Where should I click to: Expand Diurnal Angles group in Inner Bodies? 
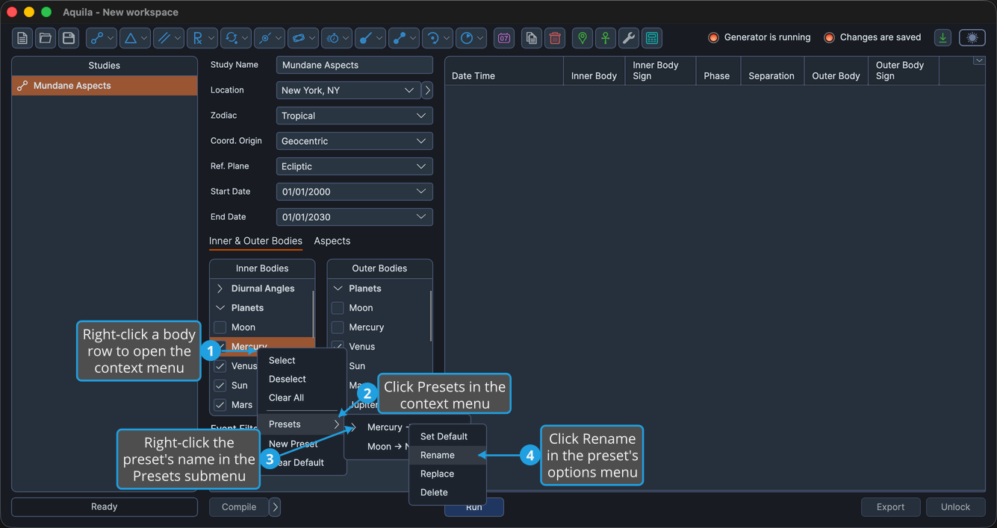click(x=220, y=289)
